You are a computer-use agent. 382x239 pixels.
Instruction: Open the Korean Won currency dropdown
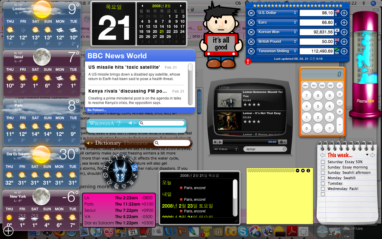coord(277,32)
